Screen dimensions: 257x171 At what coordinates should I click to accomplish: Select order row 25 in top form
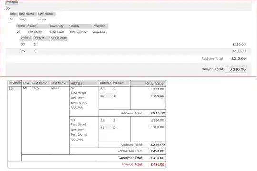tap(128, 51)
